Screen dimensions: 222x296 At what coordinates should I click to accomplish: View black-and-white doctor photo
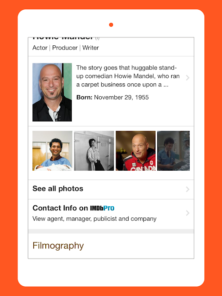(x=94, y=151)
